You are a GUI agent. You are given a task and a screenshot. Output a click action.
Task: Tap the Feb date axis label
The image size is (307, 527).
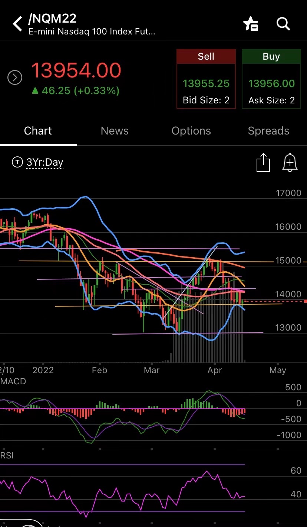pyautogui.click(x=99, y=370)
